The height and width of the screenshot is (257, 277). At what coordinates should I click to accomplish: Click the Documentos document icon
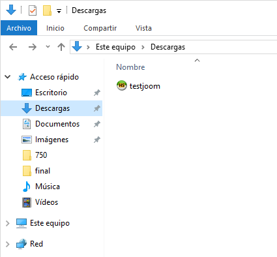click(27, 124)
